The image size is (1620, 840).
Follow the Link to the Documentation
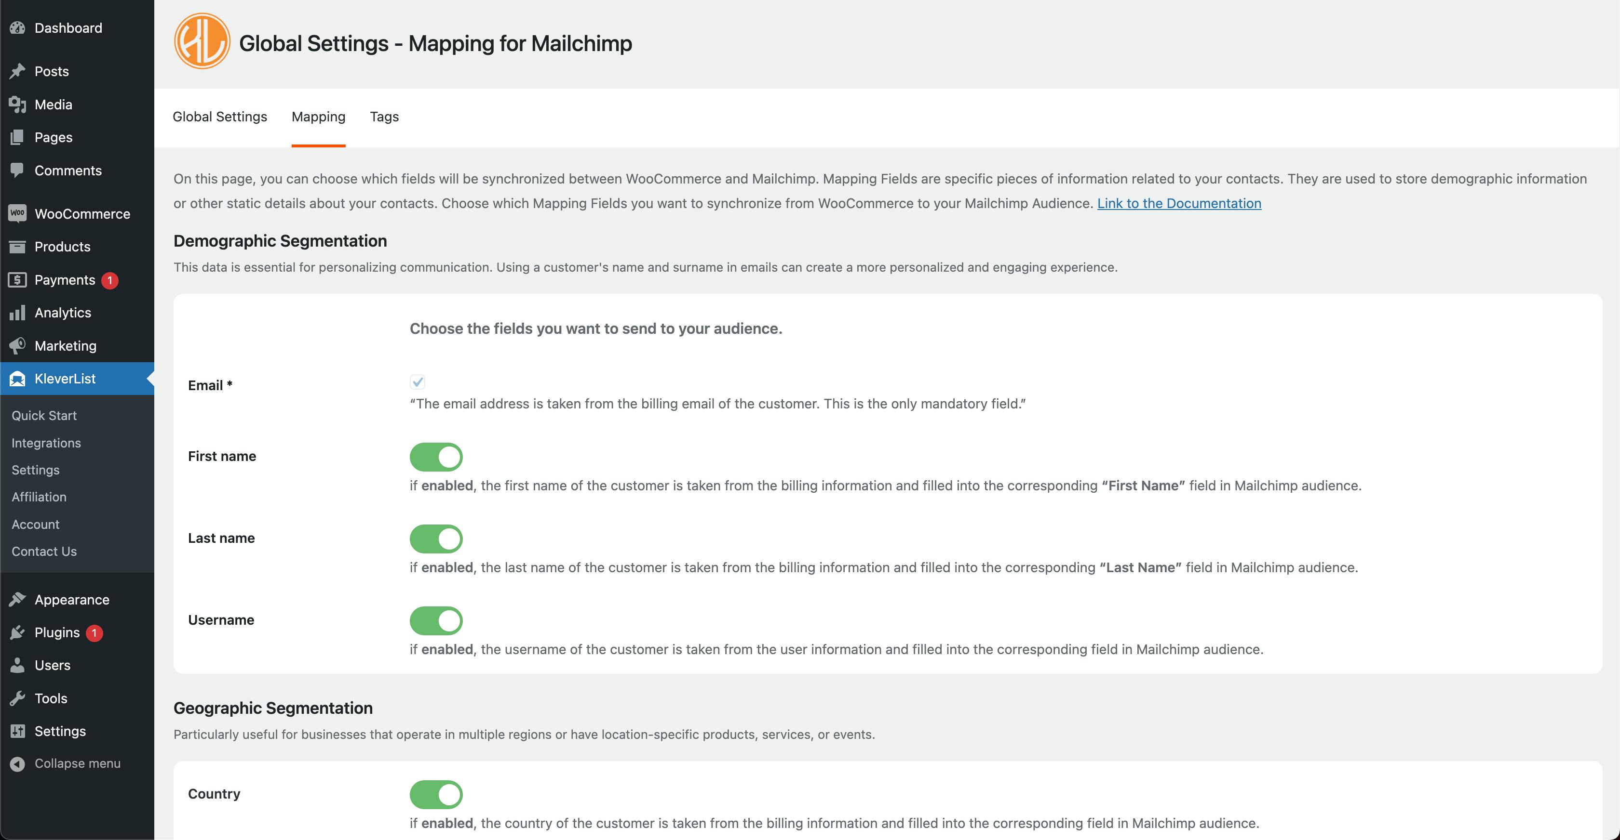click(1179, 203)
